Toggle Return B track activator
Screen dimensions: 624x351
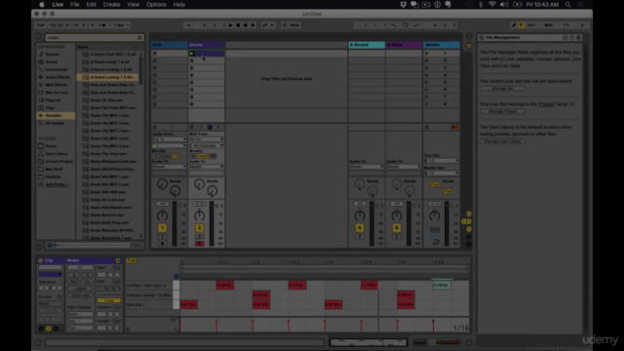[x=397, y=227]
